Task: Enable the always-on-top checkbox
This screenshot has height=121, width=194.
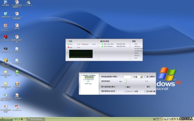Action: pyautogui.click(x=145, y=77)
